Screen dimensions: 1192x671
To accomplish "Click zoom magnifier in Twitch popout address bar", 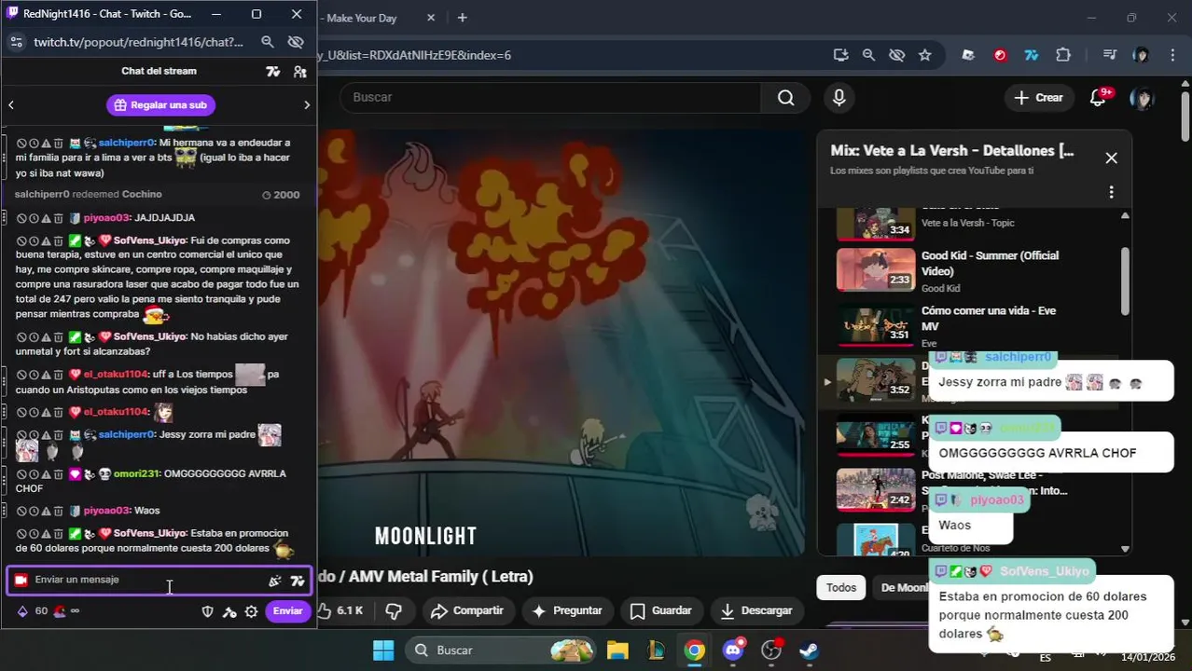I will (x=268, y=42).
